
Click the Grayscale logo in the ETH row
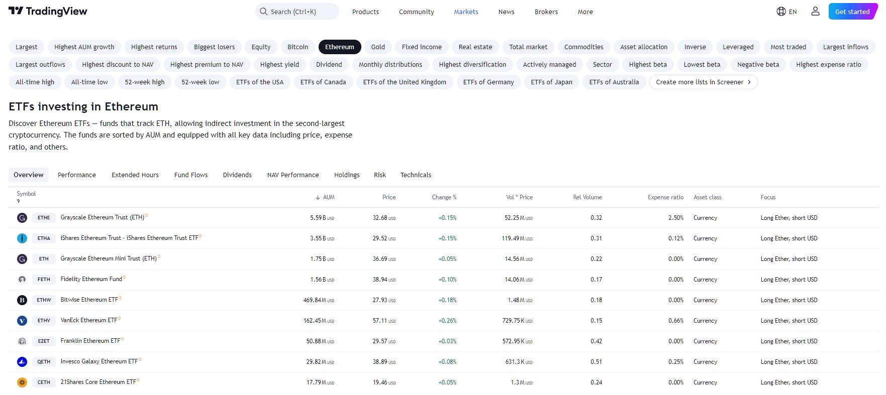coord(22,259)
